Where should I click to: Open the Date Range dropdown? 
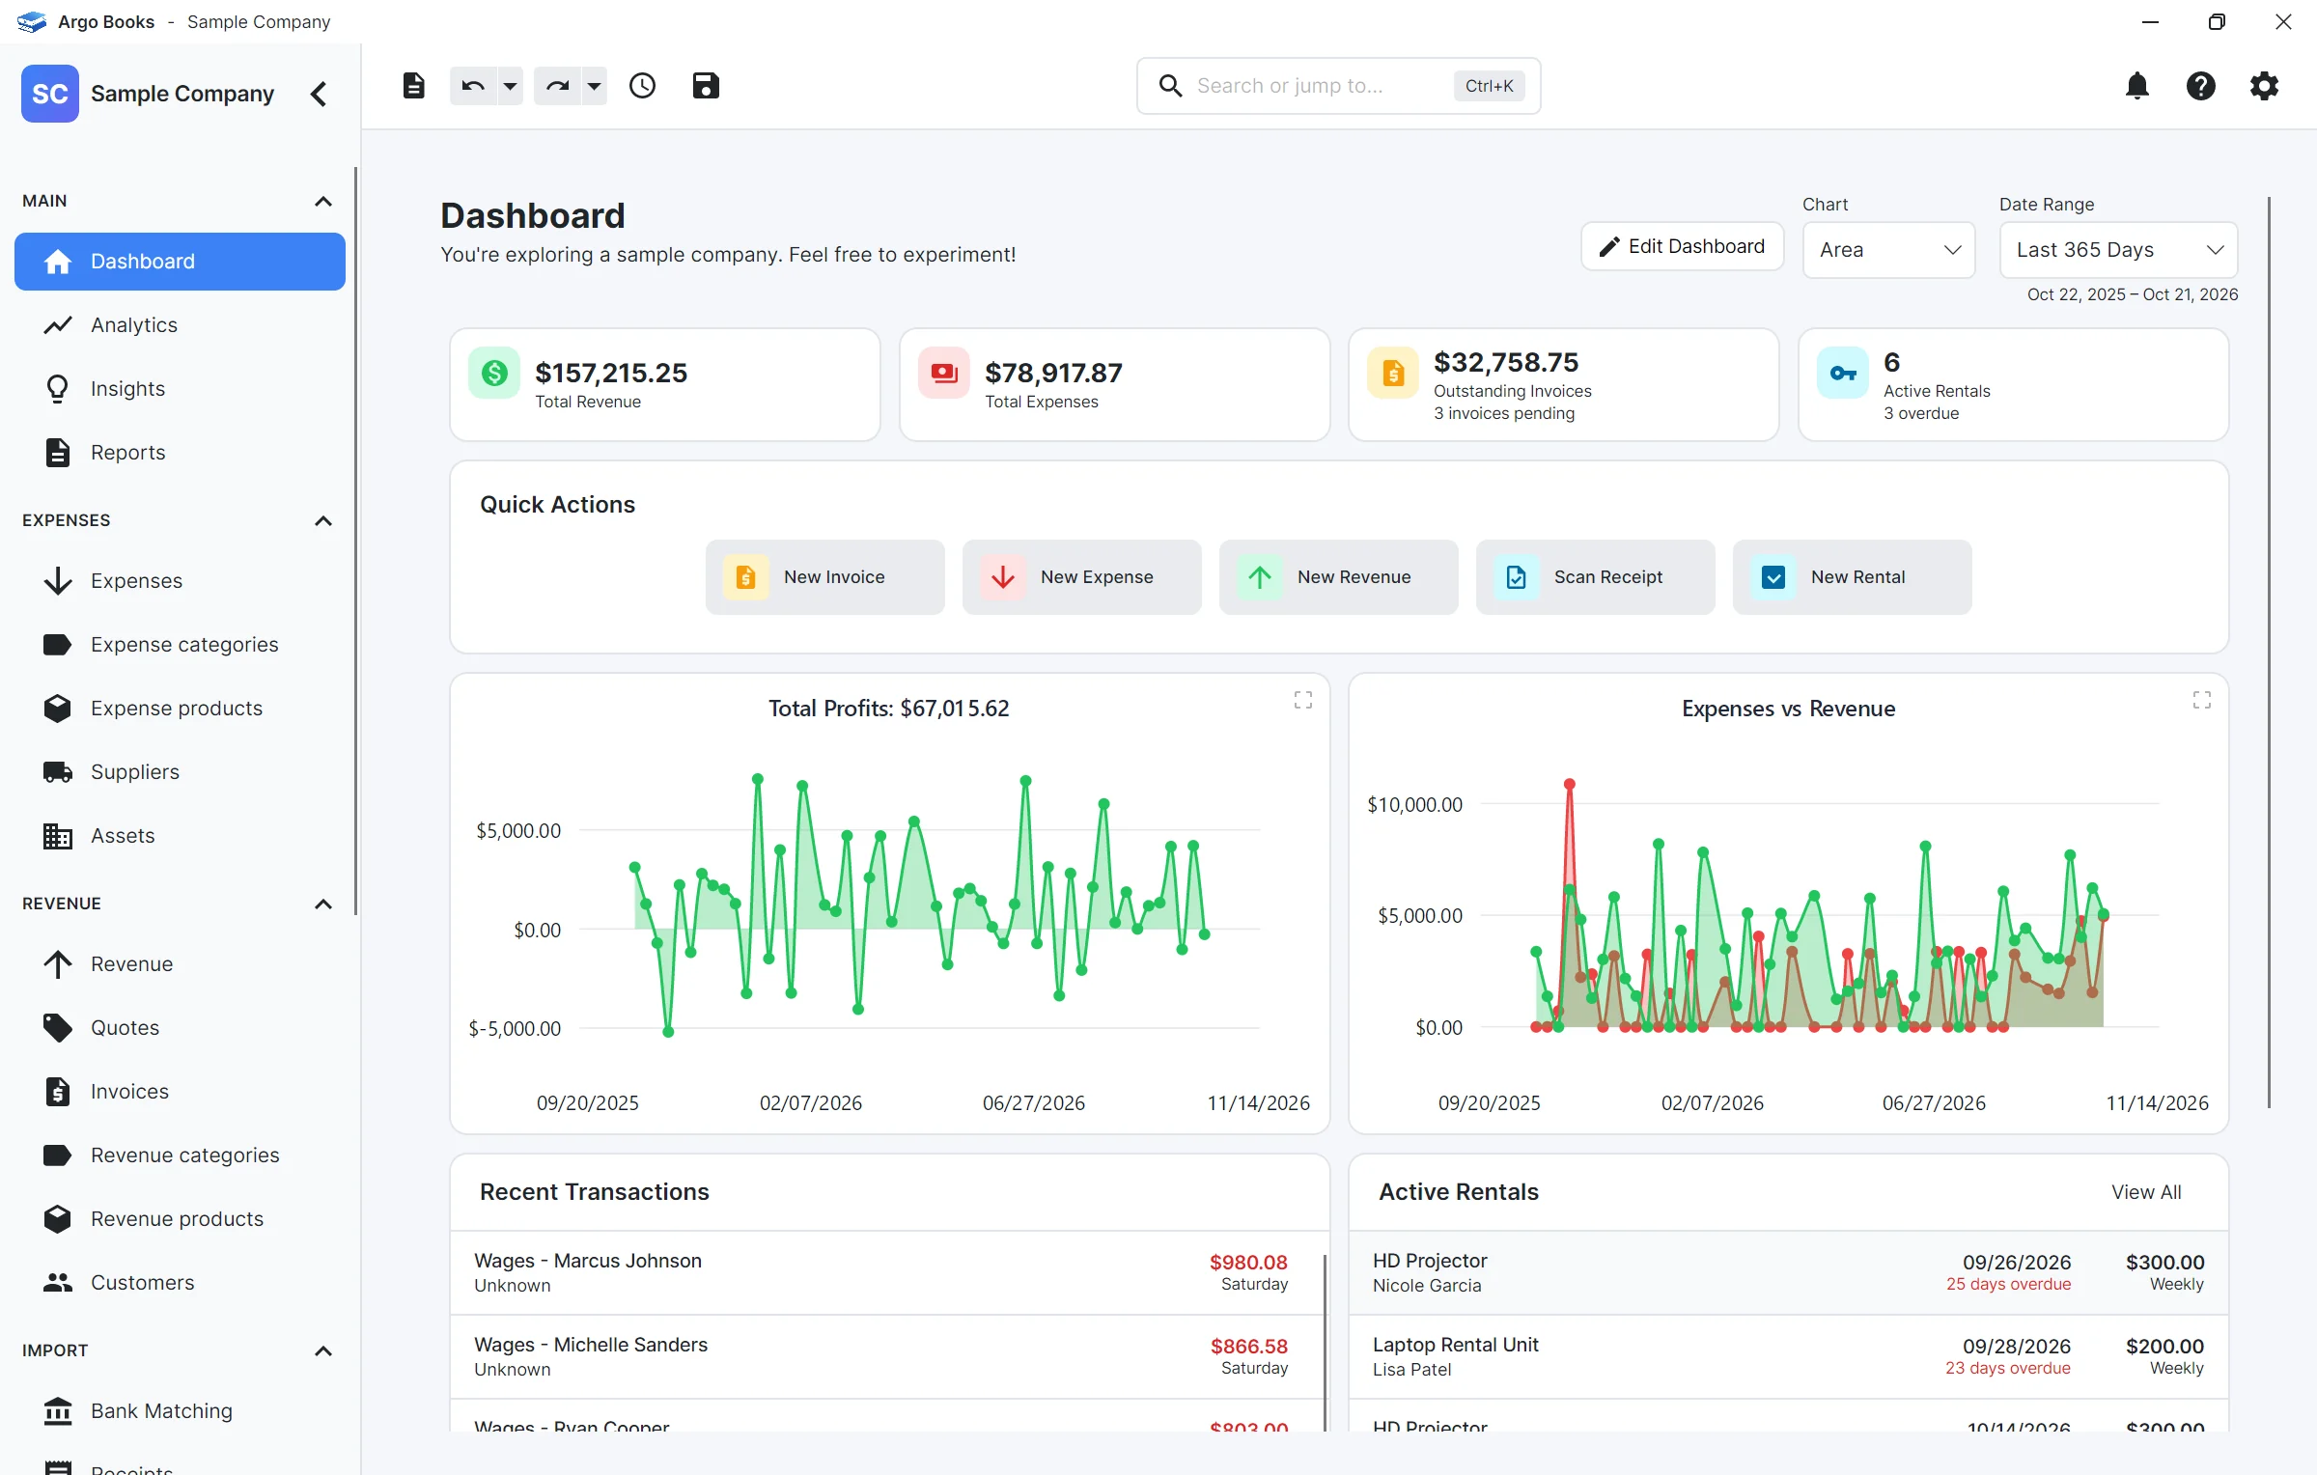pyautogui.click(x=2118, y=250)
